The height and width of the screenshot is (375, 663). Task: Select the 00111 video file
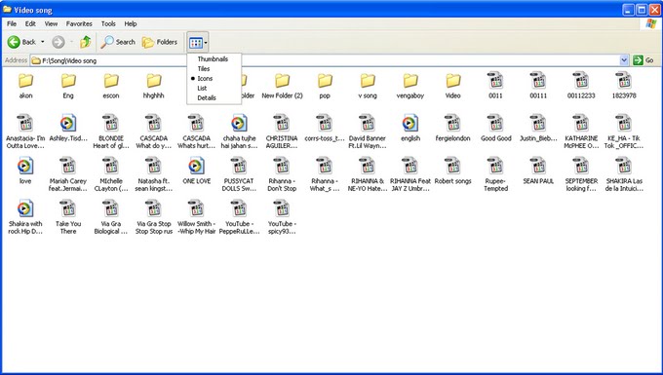pyautogui.click(x=538, y=86)
